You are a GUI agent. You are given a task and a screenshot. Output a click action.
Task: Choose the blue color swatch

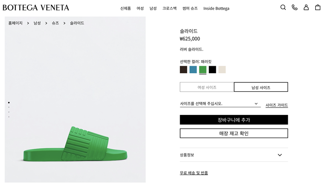(x=193, y=69)
